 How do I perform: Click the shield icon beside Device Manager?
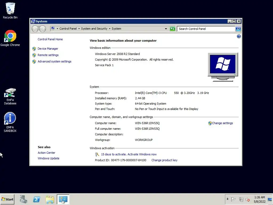(34, 49)
